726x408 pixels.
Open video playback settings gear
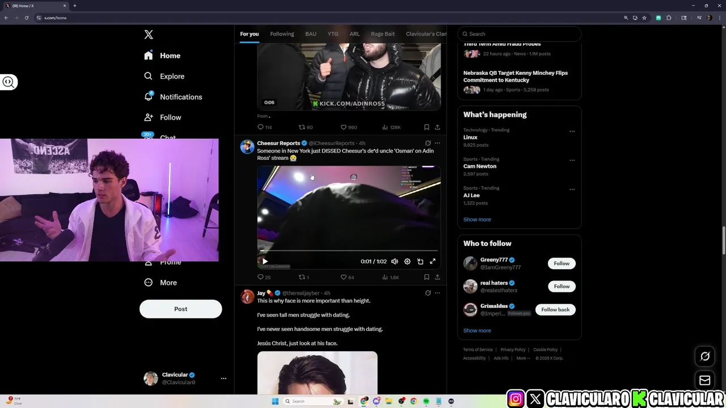pyautogui.click(x=407, y=261)
